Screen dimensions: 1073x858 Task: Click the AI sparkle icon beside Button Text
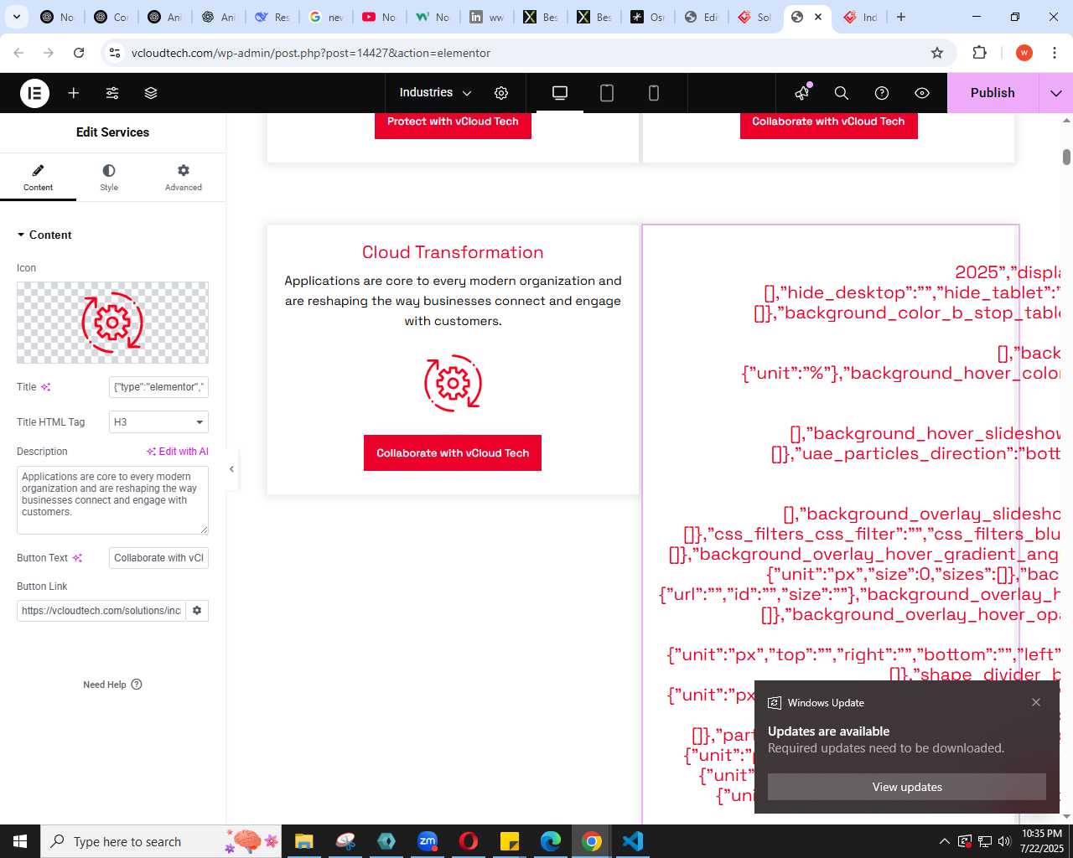pos(77,558)
